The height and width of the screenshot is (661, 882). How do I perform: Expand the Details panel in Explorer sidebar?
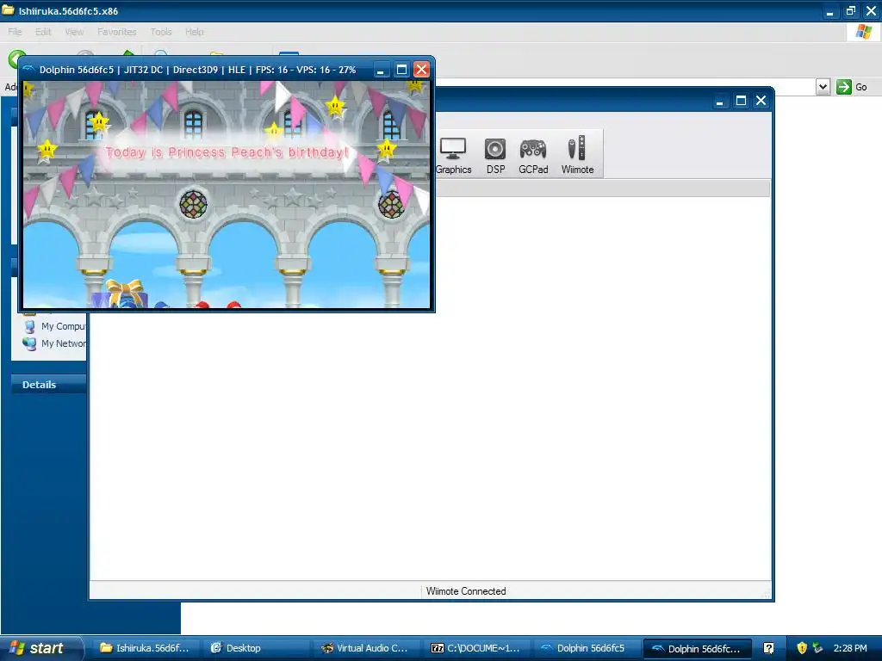(49, 385)
